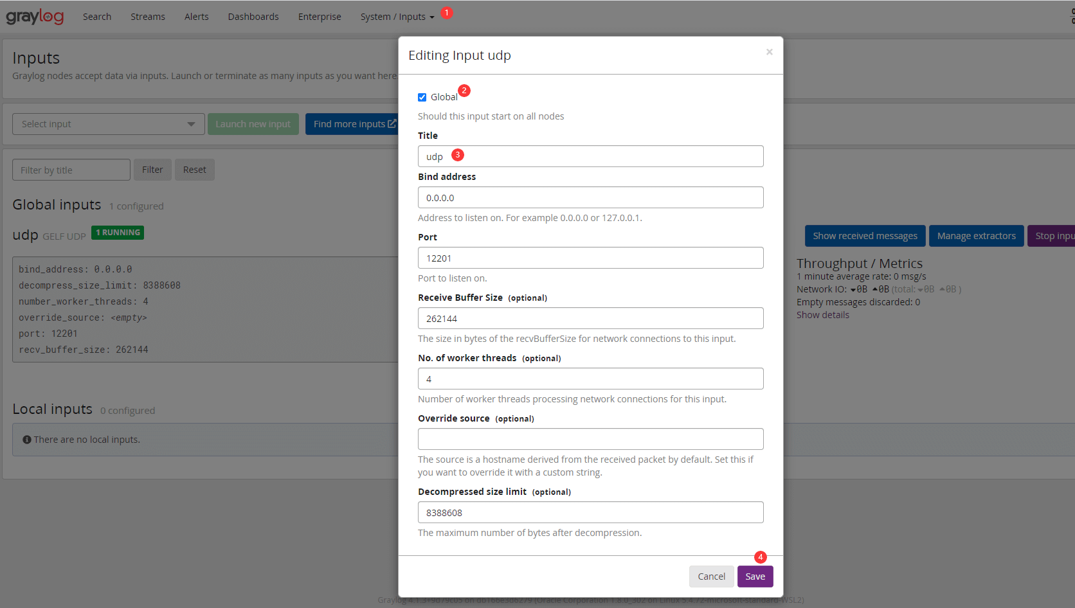Viewport: 1075px width, 608px height.
Task: Select 'number_worker_threads: 4' line
Action: point(84,301)
